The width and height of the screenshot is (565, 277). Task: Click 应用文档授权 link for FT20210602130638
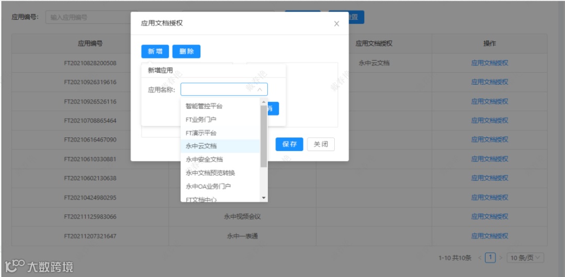click(489, 178)
